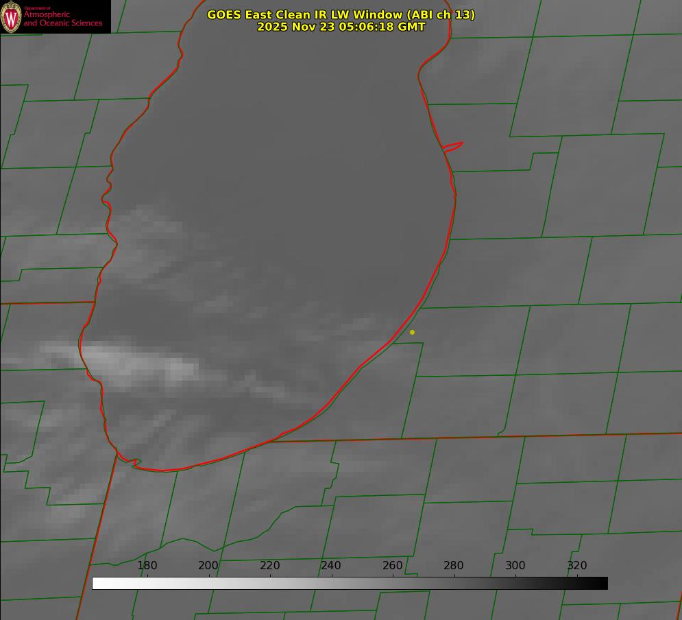Pick the 260 value on the scale

coord(393,566)
